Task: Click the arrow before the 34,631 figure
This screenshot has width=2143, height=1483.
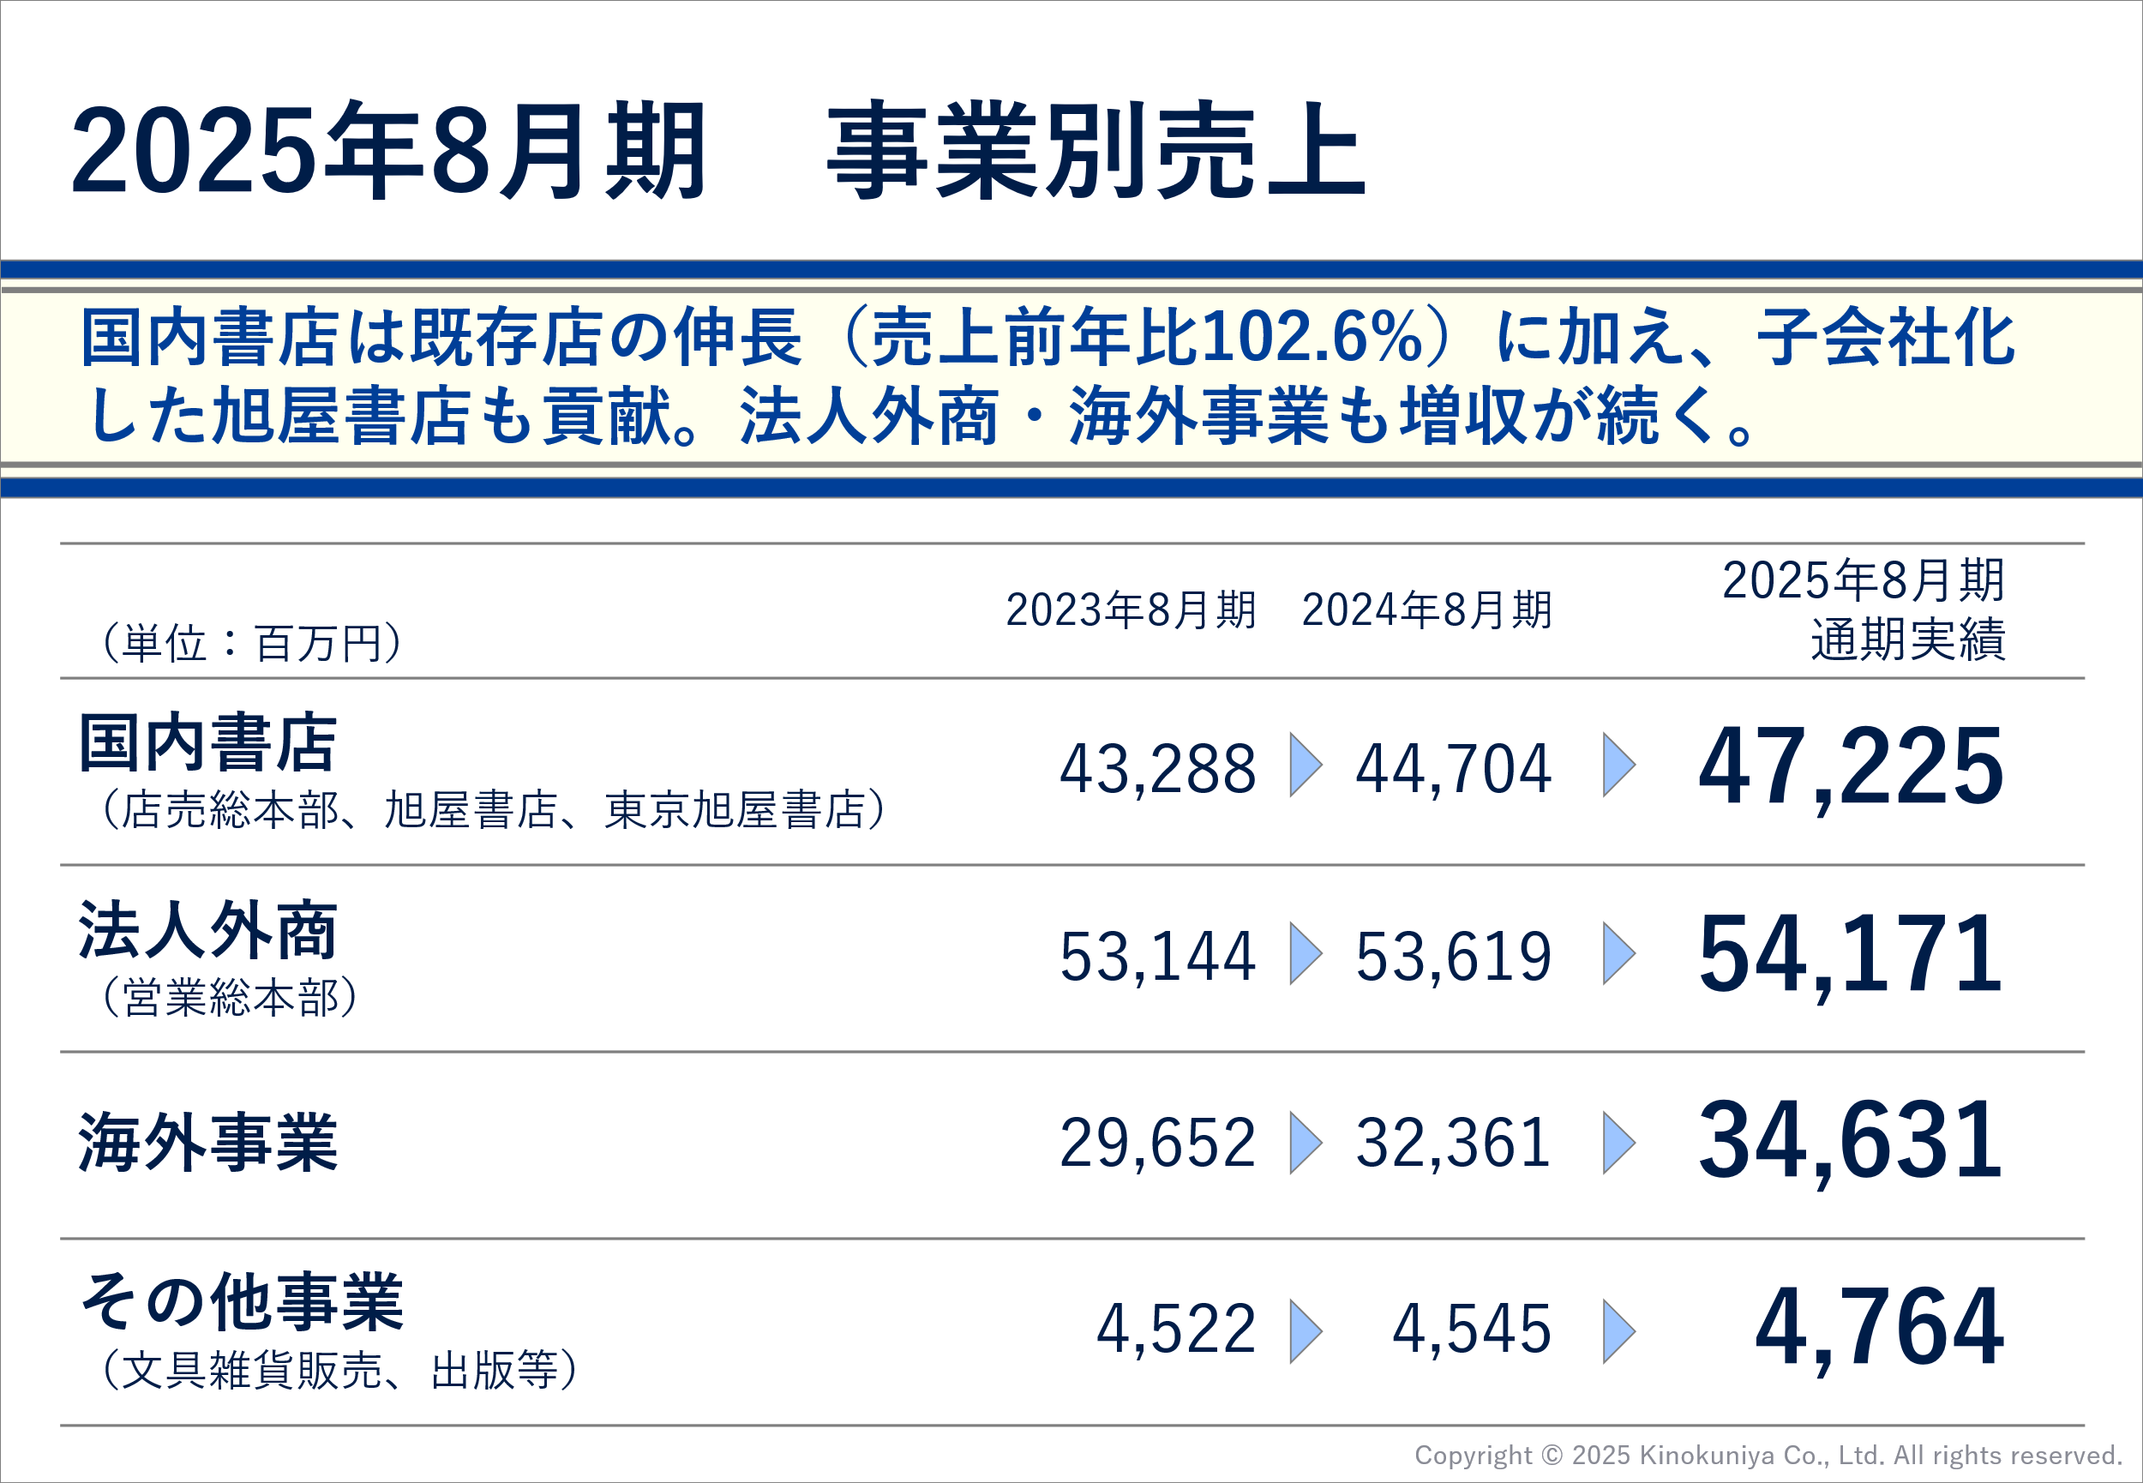Action: tap(1618, 1141)
